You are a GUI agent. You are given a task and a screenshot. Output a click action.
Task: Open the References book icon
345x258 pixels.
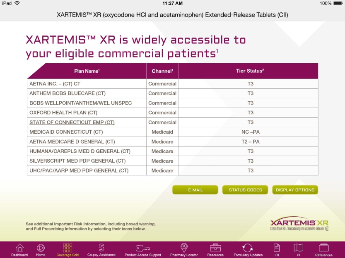[x=323, y=249]
